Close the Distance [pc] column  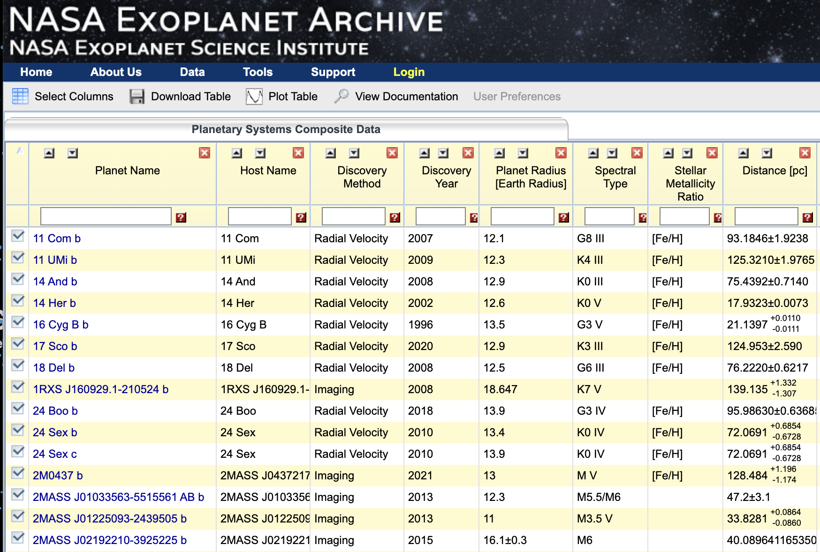click(805, 153)
